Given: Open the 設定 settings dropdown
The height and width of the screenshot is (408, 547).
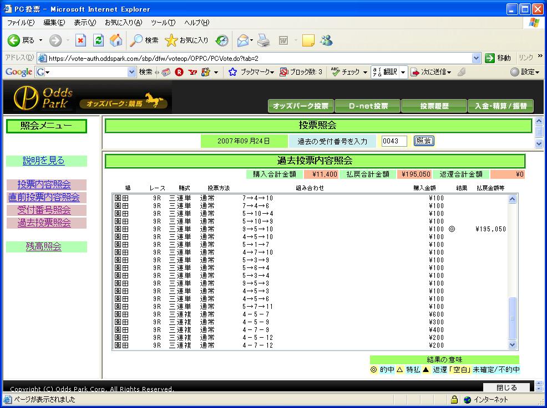Looking at the screenshot, I should coord(525,72).
